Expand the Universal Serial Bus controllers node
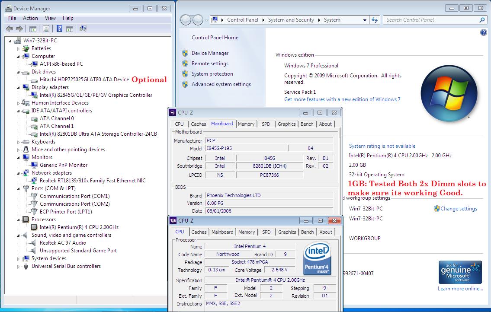Viewport: 491px width, 312px height. tap(18, 266)
